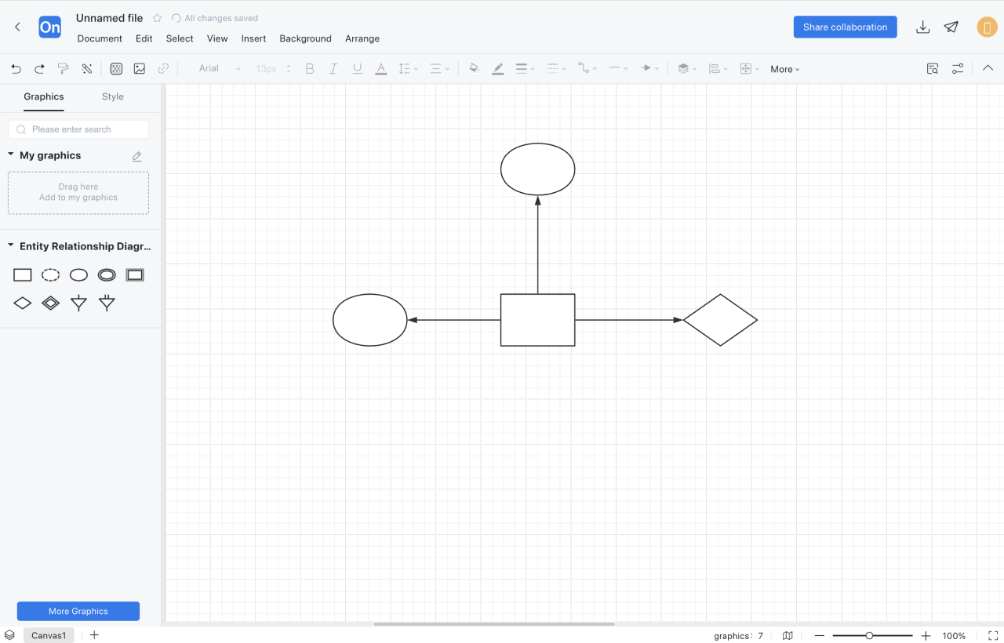
Task: Collapse the Entity Relationship Diagram section
Action: [x=11, y=246]
